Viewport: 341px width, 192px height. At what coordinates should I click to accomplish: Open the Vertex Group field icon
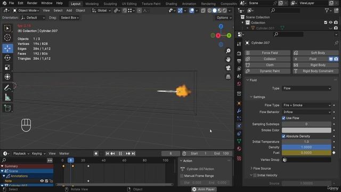coord(285,160)
